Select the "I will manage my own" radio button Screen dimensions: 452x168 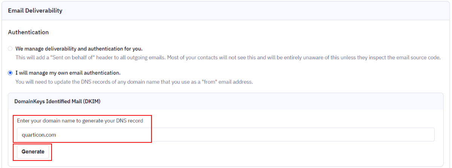10,73
